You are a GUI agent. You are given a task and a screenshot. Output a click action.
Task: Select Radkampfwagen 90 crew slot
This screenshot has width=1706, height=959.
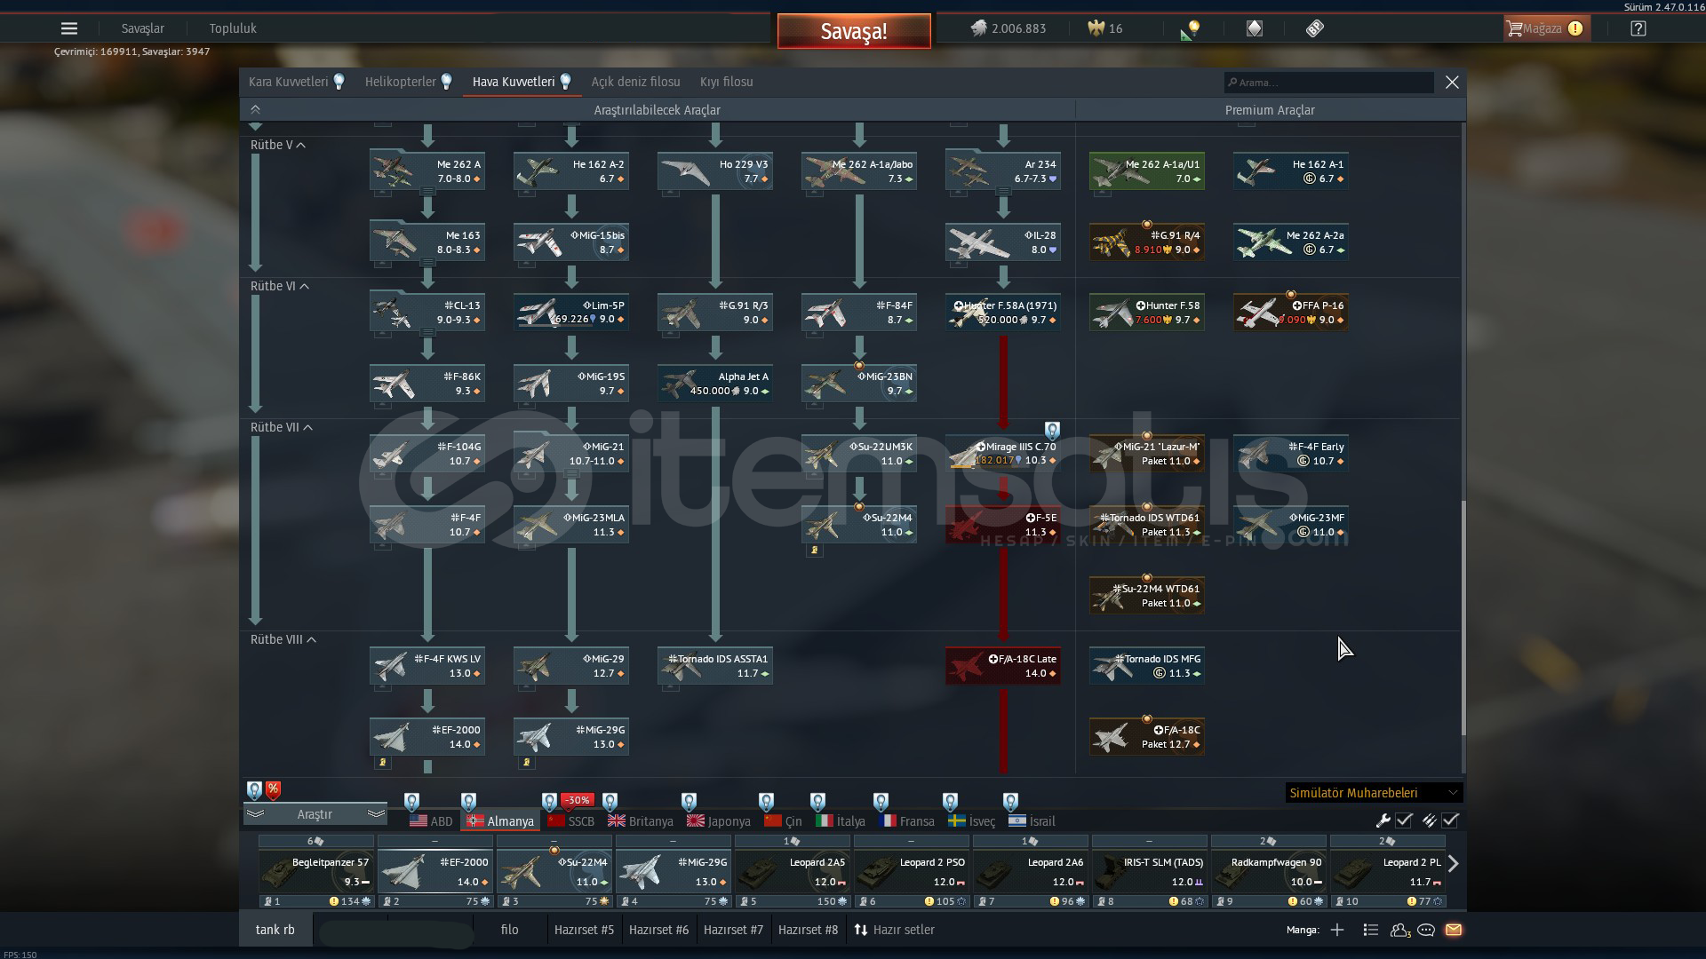[1269, 871]
